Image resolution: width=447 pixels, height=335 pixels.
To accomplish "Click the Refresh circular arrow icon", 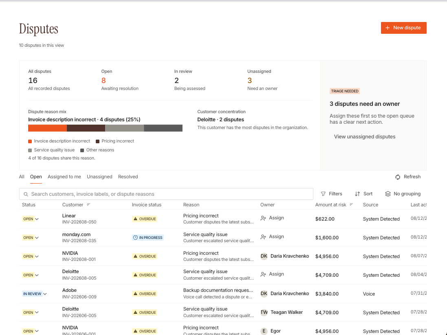I will [398, 177].
